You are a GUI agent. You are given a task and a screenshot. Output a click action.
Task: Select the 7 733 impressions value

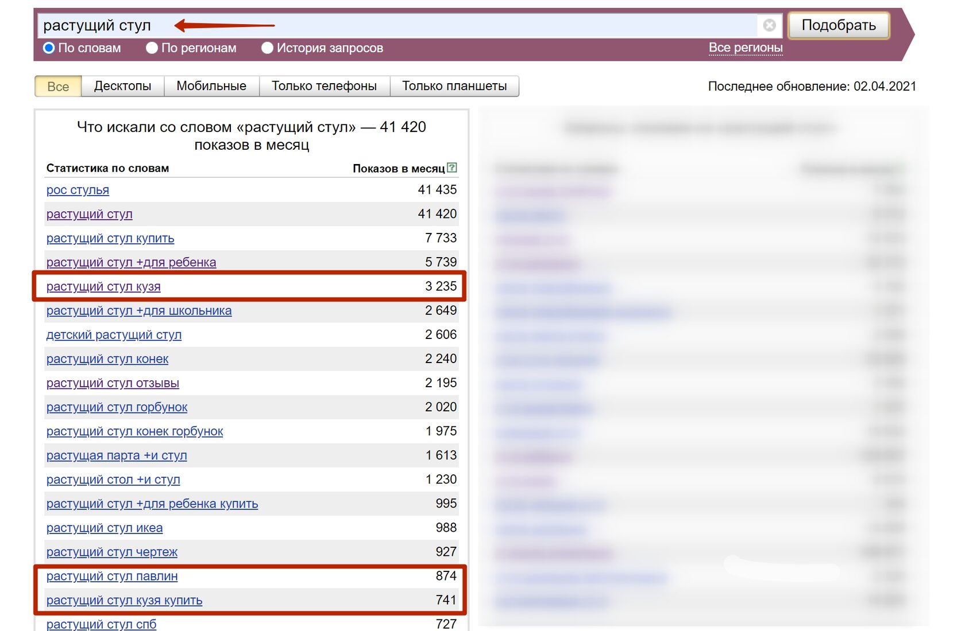coord(441,237)
